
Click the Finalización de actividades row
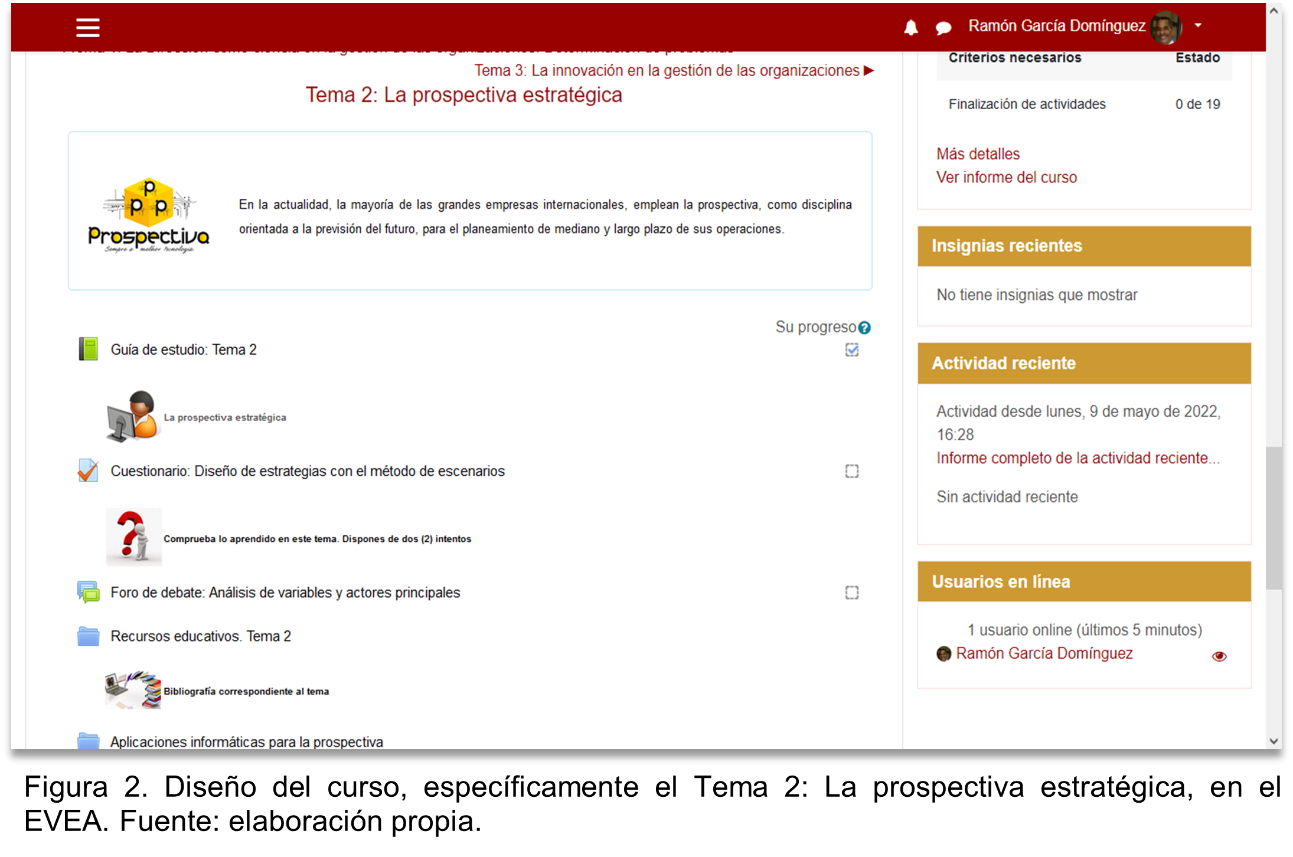(x=1084, y=104)
